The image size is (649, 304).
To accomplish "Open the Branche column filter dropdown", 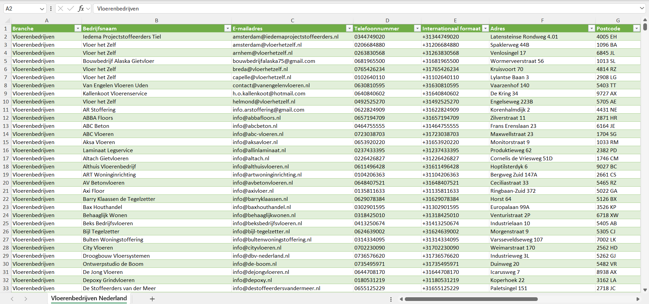I will (78, 28).
